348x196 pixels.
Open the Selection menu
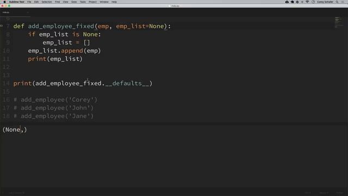47,2
